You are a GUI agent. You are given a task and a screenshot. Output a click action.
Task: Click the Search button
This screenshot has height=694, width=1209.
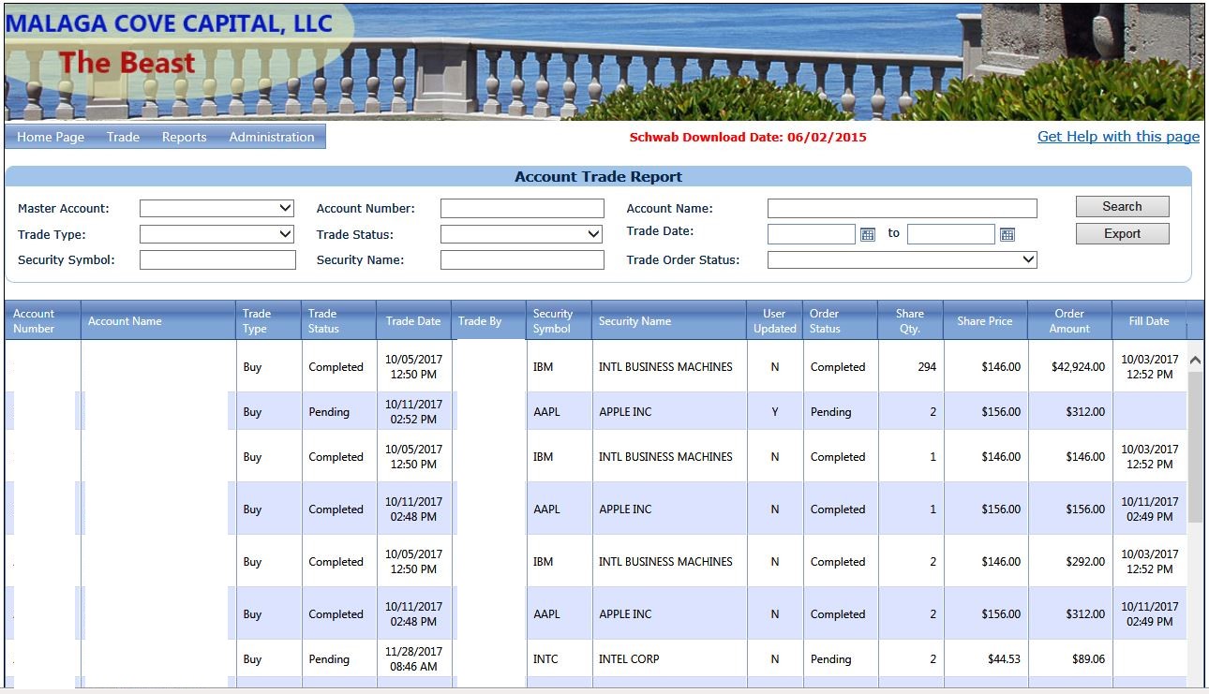pos(1122,206)
